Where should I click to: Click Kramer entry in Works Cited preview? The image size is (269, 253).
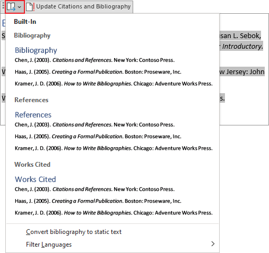pyautogui.click(x=114, y=213)
